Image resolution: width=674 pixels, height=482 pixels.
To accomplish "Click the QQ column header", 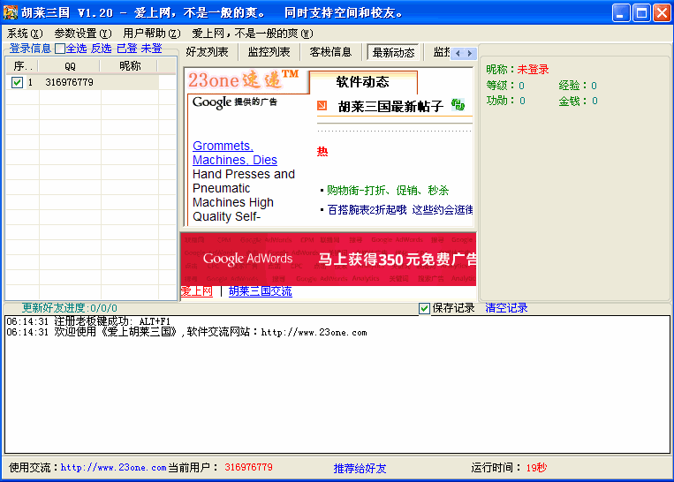I will tap(70, 66).
